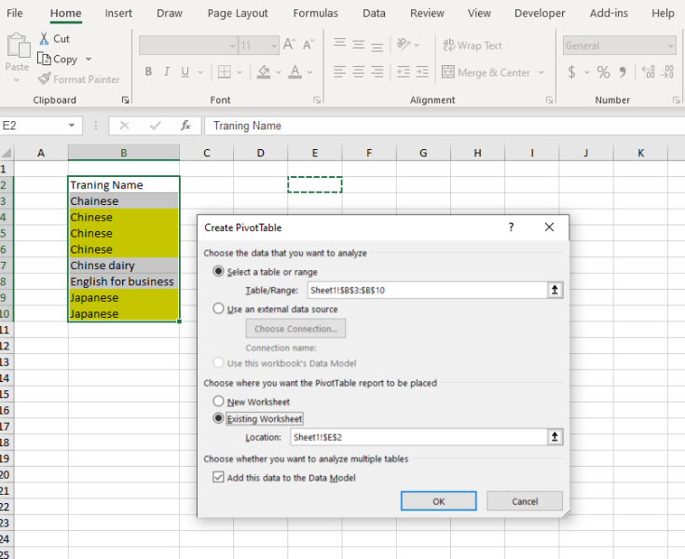The height and width of the screenshot is (559, 685).
Task: Expand the font size dropdown
Action: (272, 46)
